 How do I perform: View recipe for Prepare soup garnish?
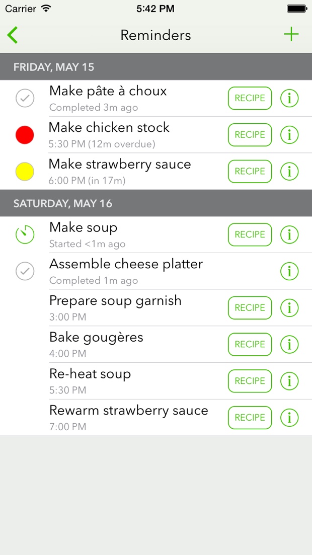tap(250, 308)
